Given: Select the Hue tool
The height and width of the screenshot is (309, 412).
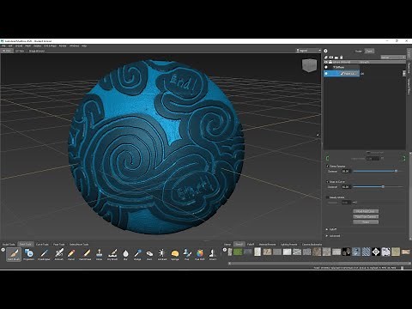Looking at the screenshot, I should pos(187,254).
